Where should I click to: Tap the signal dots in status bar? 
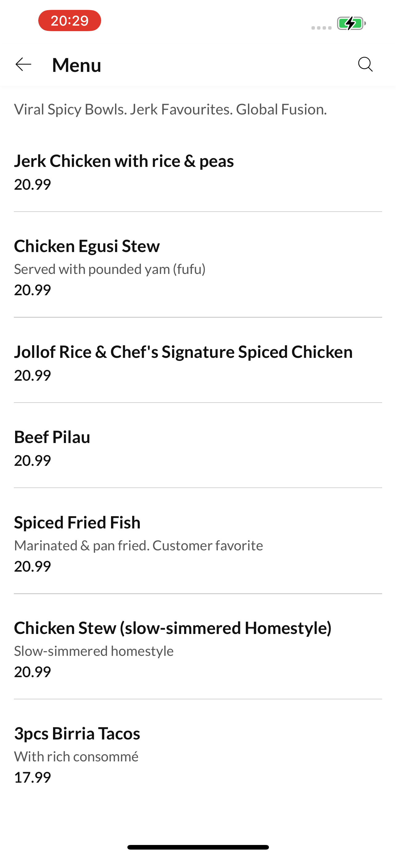321,28
